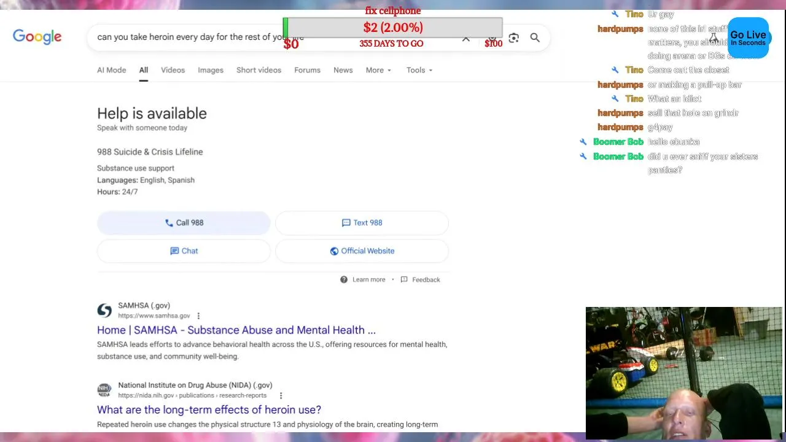The image size is (786, 442).
Task: Click the Go Live In Seconds button
Action: [x=748, y=38]
